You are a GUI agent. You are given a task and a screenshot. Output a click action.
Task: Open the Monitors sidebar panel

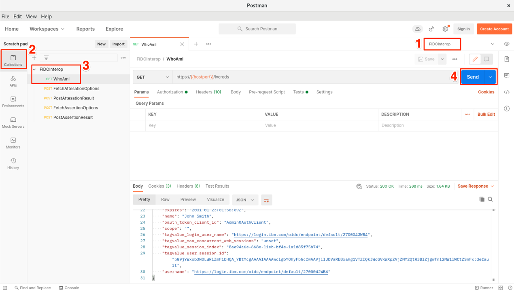coord(13,143)
